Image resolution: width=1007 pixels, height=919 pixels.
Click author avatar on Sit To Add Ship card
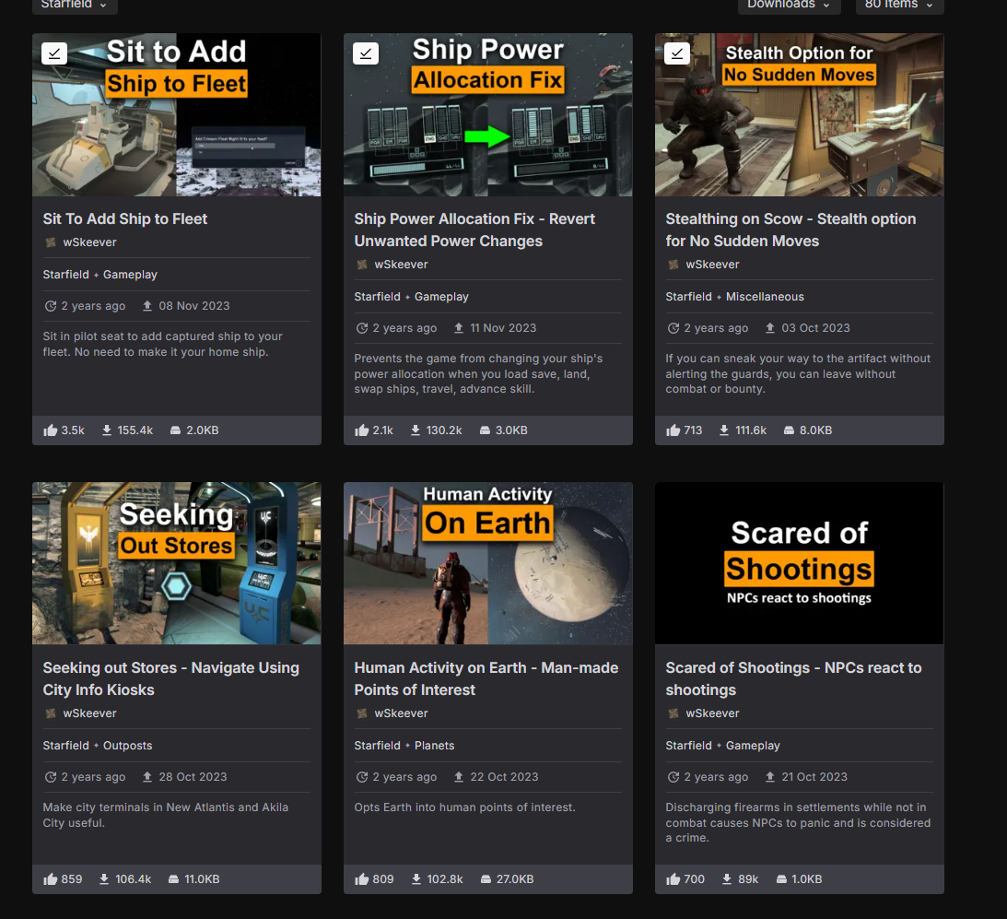pos(51,242)
